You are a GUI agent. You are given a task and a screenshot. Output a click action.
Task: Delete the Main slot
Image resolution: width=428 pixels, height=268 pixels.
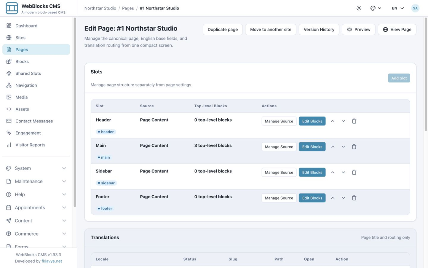point(354,147)
